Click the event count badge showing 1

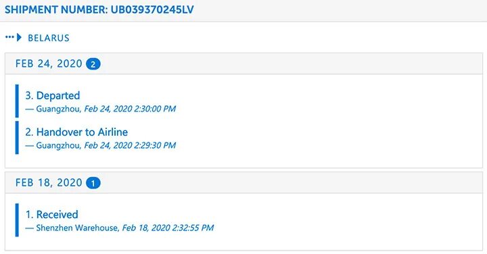coord(93,183)
